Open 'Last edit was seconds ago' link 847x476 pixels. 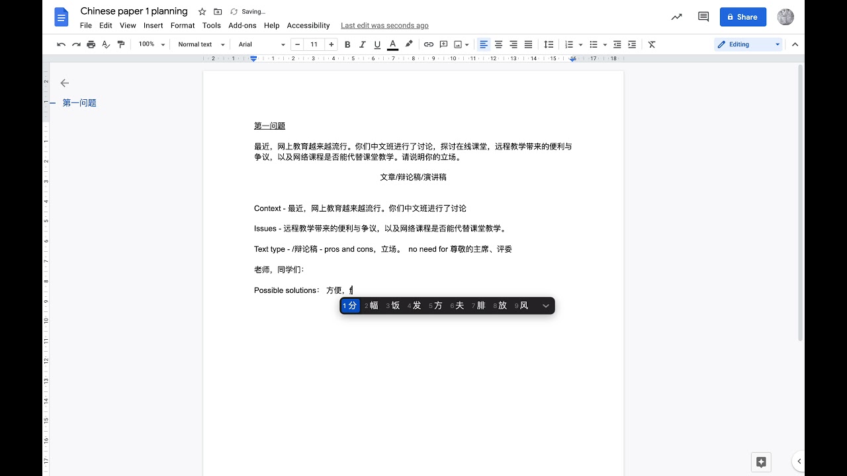[384, 26]
